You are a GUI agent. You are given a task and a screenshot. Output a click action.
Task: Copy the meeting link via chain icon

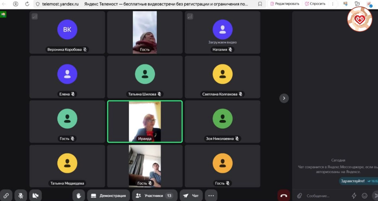click(x=6, y=195)
